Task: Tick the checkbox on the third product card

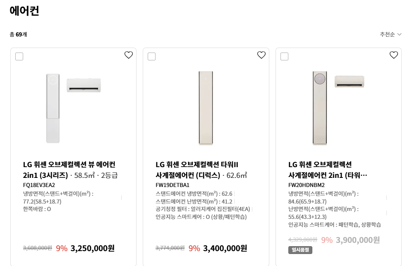Action: pos(284,57)
